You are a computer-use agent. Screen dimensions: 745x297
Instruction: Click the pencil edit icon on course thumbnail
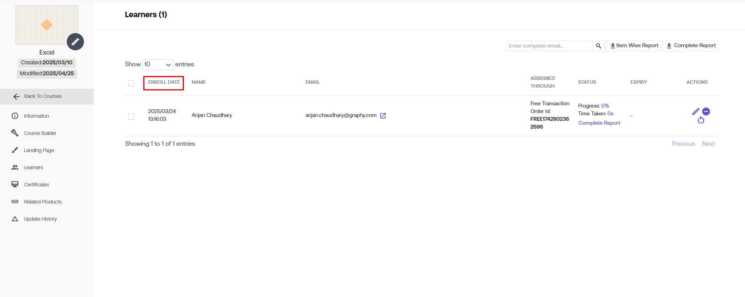point(75,42)
